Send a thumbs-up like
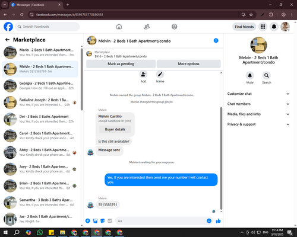This screenshot has height=237, width=297. pyautogui.click(x=218, y=221)
